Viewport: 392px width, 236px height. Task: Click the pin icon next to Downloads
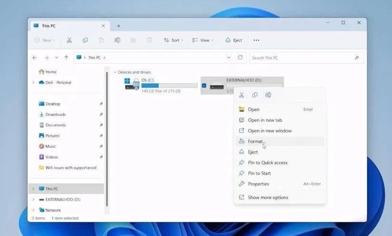click(x=101, y=114)
